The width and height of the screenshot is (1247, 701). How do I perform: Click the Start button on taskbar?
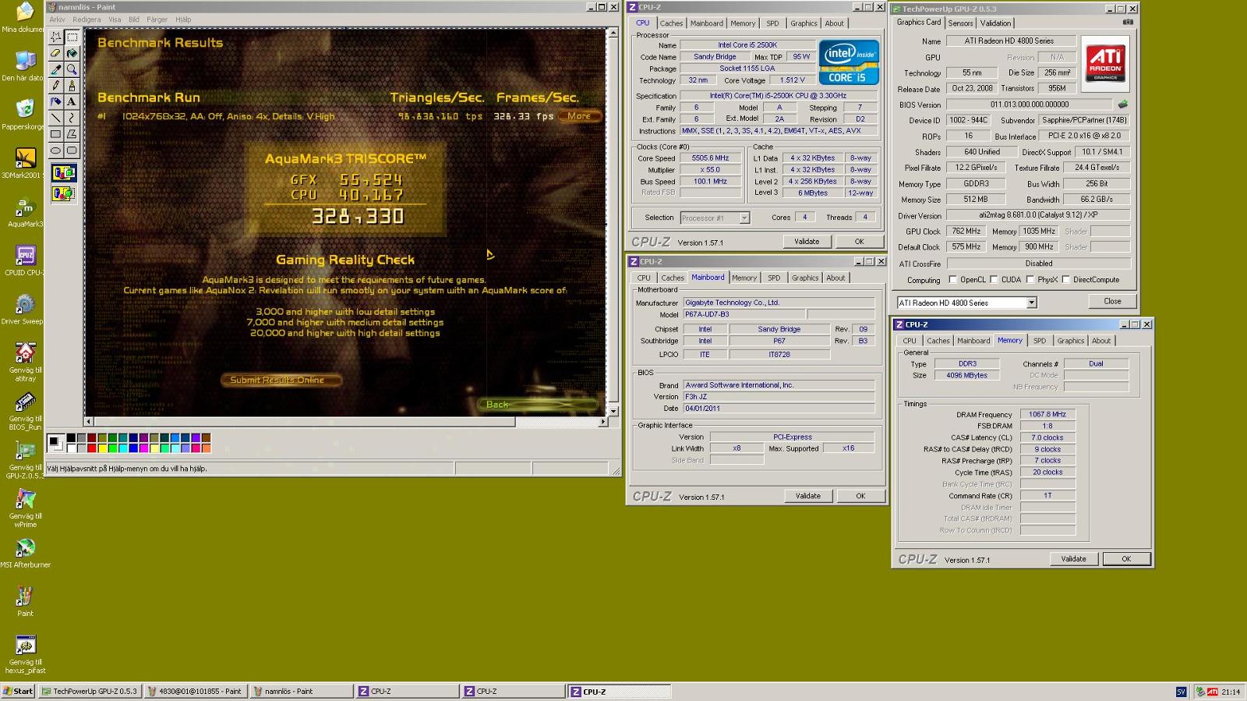point(17,691)
